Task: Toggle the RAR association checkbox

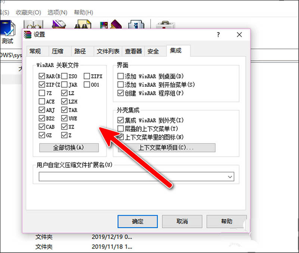Action: pyautogui.click(x=42, y=76)
